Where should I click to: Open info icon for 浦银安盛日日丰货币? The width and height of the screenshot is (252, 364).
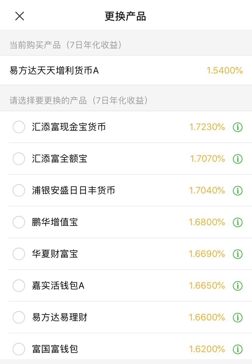pyautogui.click(x=237, y=191)
